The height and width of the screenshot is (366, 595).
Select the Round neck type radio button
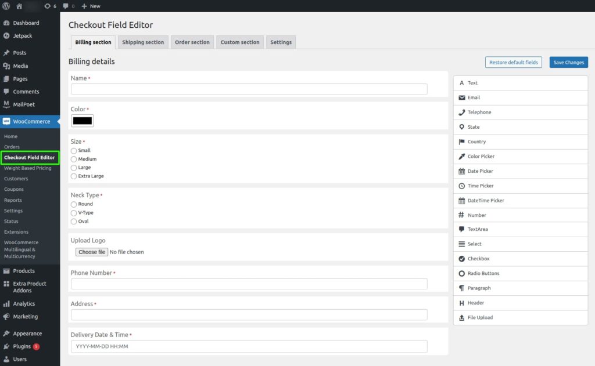click(x=74, y=205)
